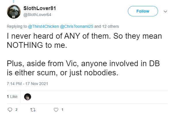Select the 'I never heard of ANY' paragraph

[84, 41]
